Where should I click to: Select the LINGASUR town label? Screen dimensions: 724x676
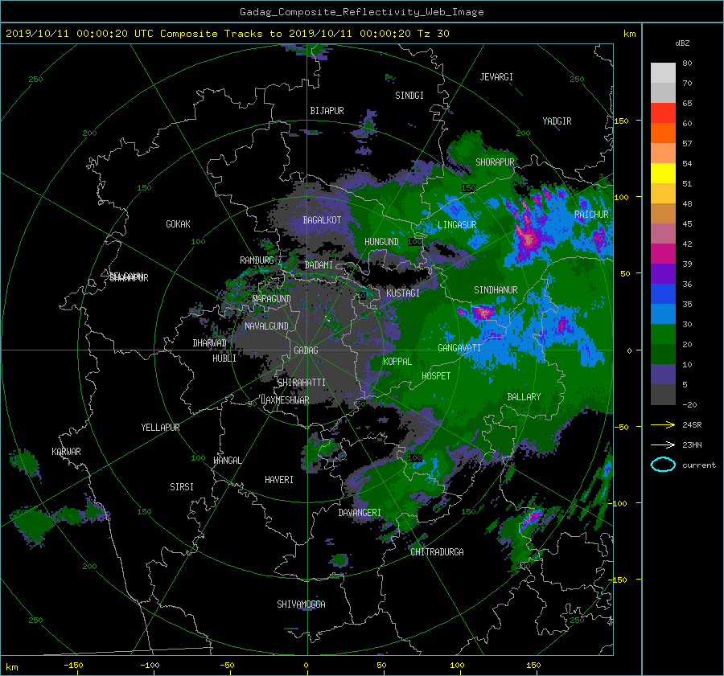click(457, 225)
